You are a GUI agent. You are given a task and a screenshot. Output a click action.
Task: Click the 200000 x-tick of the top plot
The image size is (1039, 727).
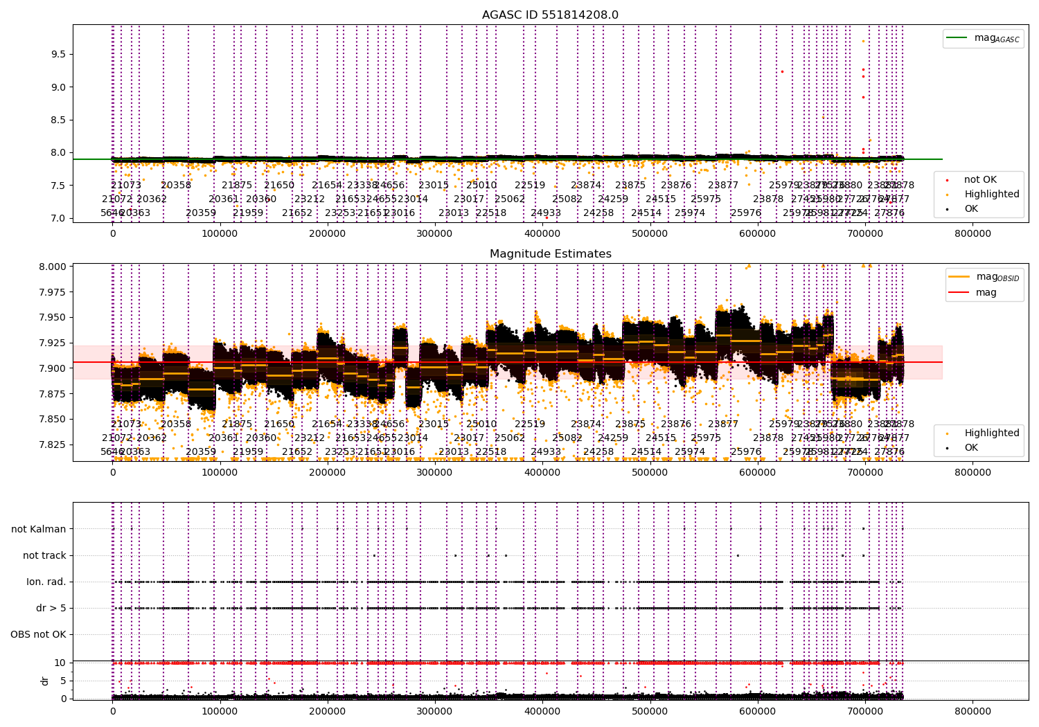(x=328, y=234)
